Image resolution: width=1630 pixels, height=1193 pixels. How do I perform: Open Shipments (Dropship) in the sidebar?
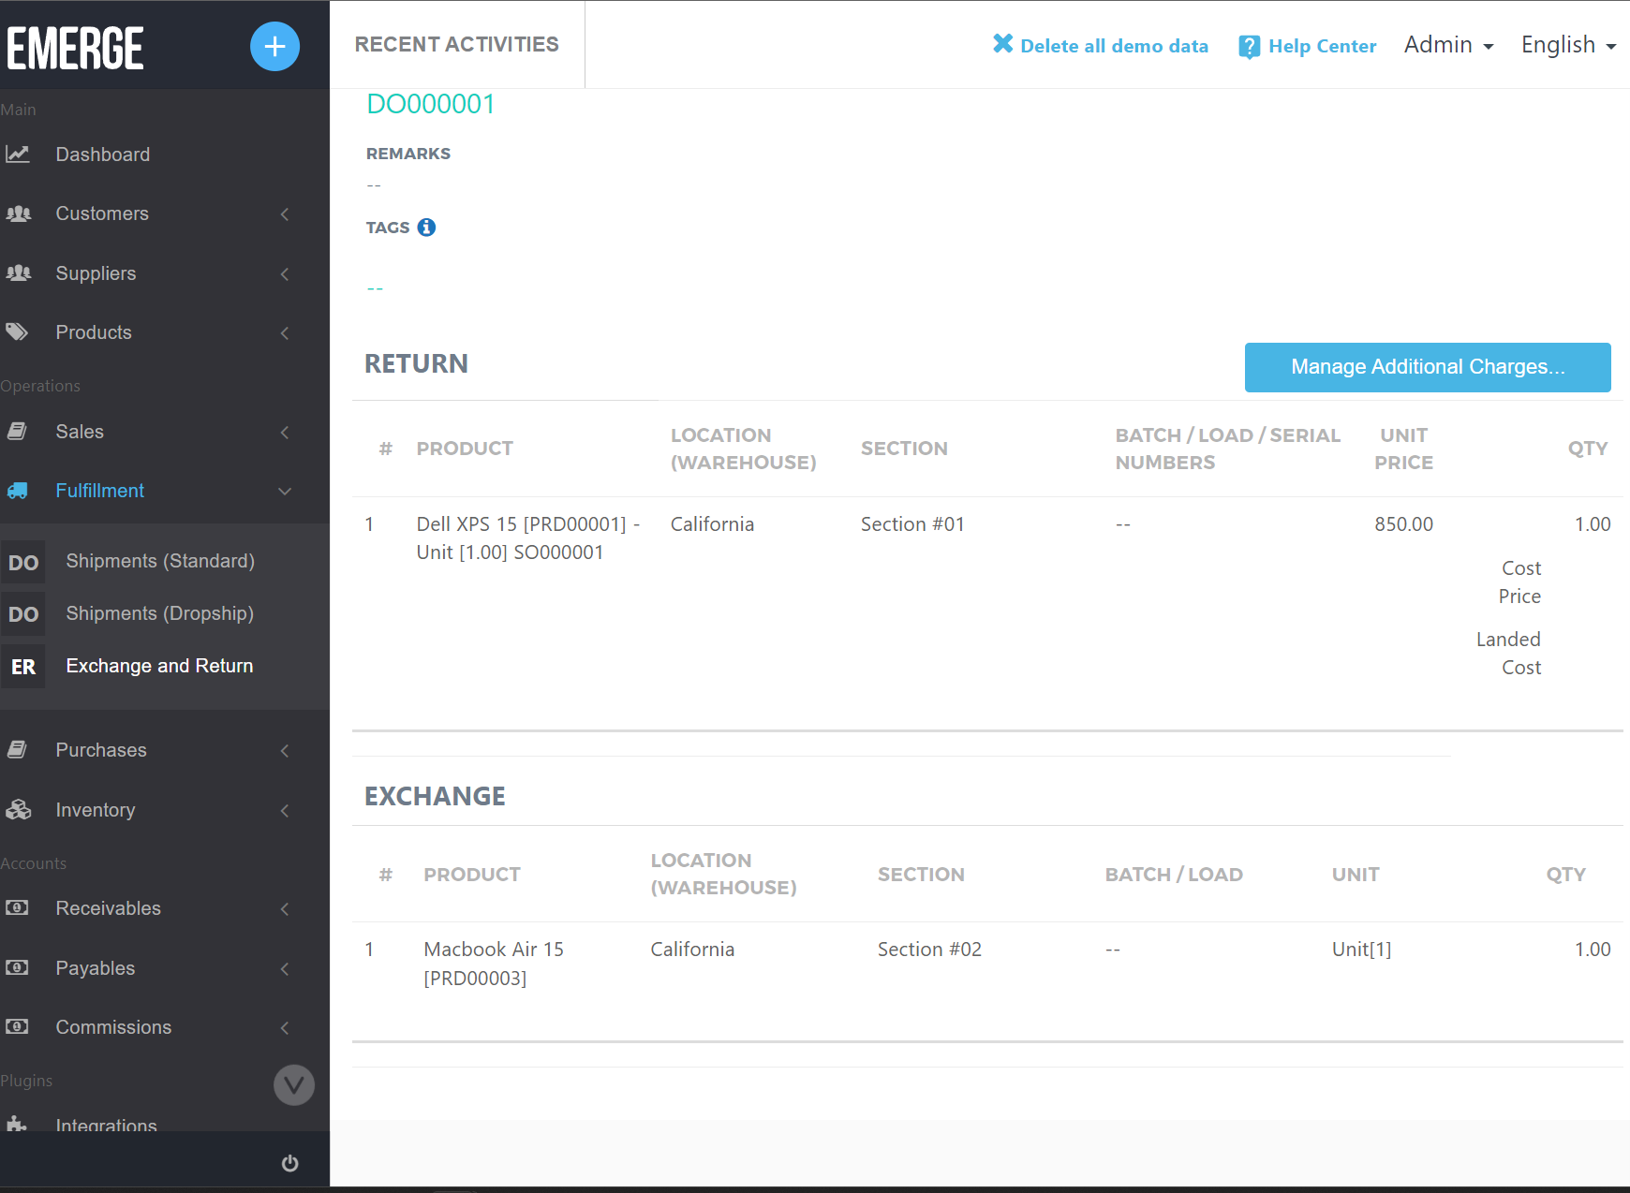[x=23, y=613]
